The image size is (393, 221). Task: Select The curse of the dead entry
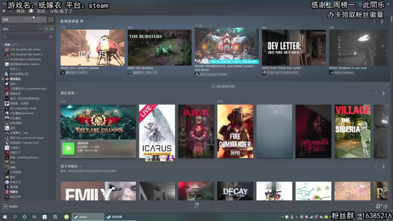tap(27, 138)
